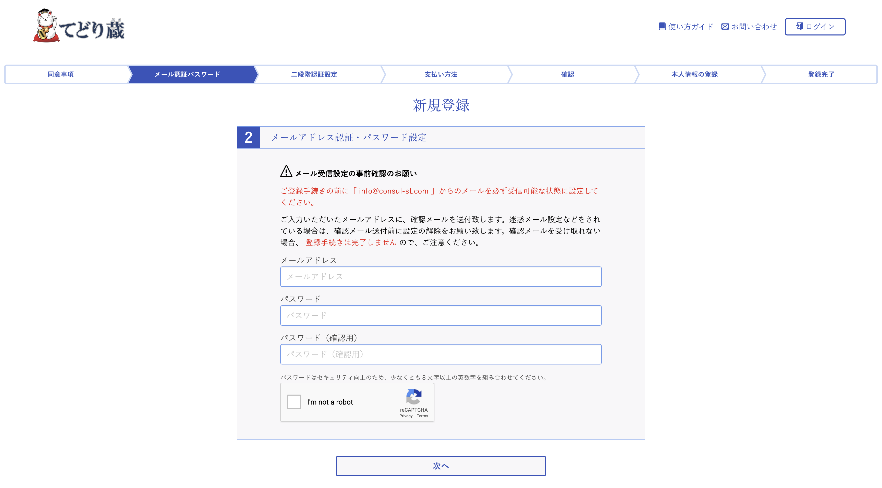Click the book icon beside 使い方ガイド

[662, 26]
